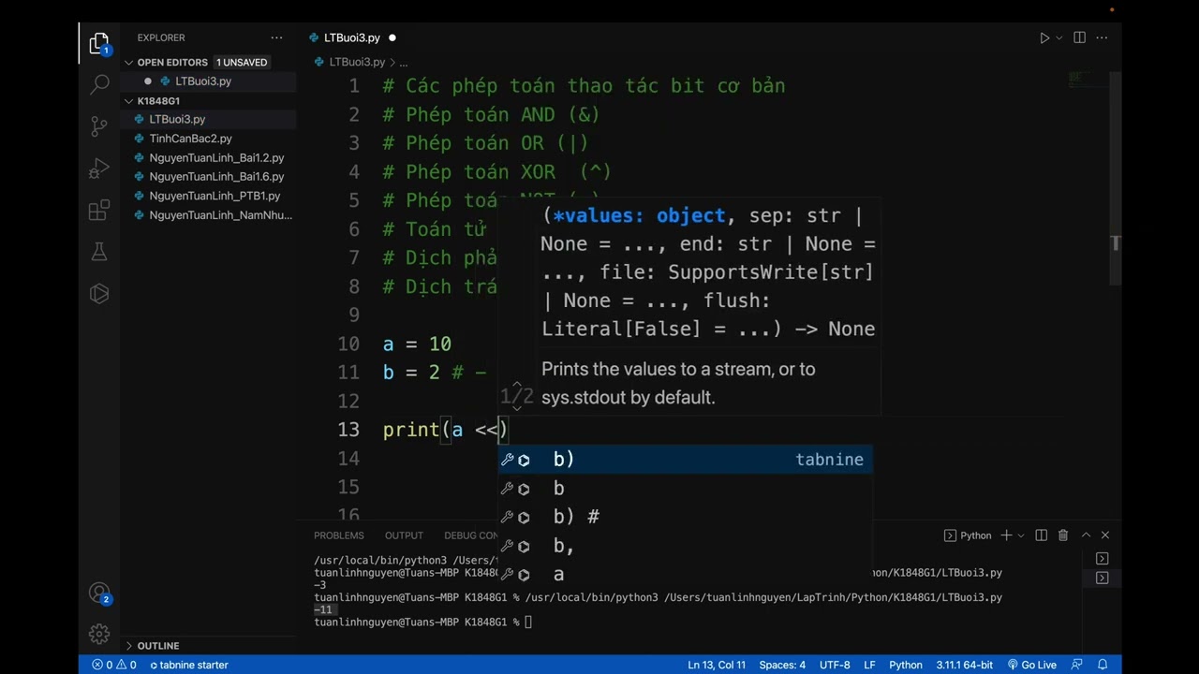The image size is (1199, 674).
Task: Click Ln 13, Col 11 status item
Action: pos(717,665)
